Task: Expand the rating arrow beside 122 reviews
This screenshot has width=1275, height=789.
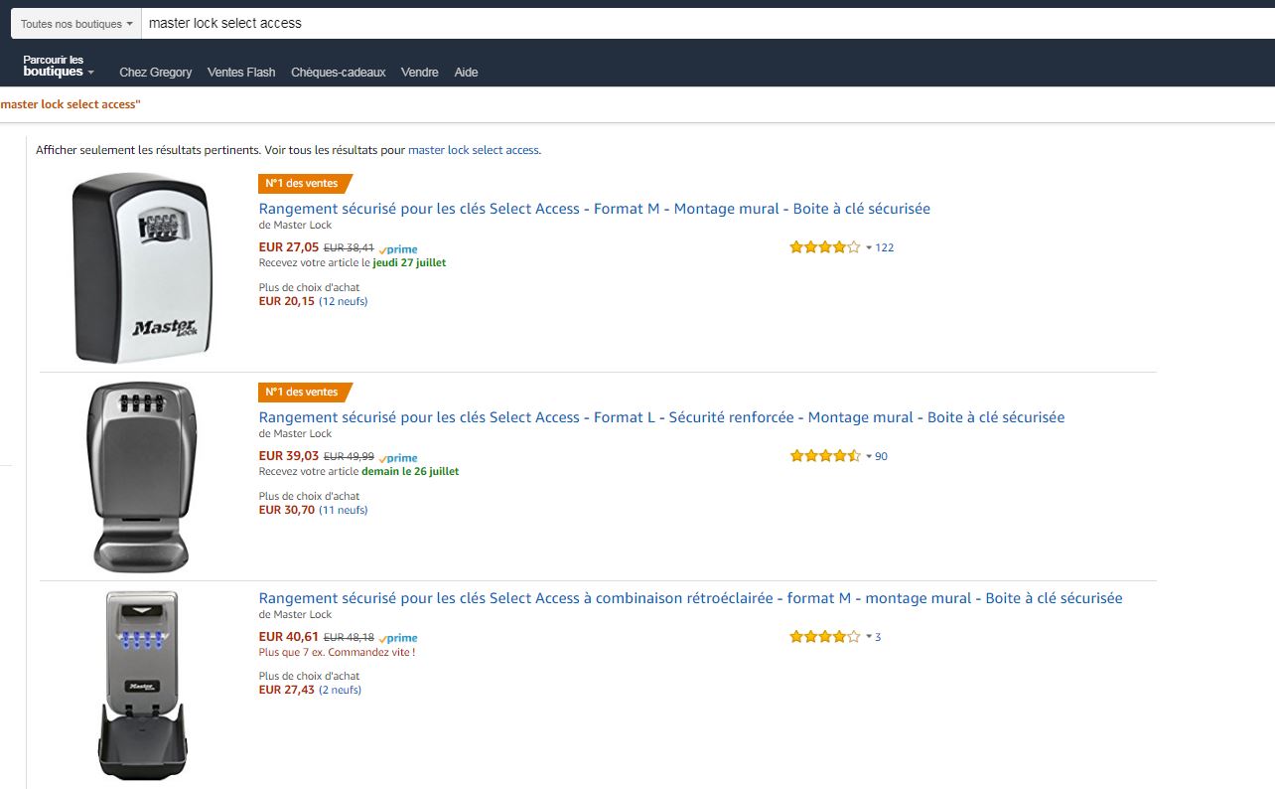Action: point(869,247)
